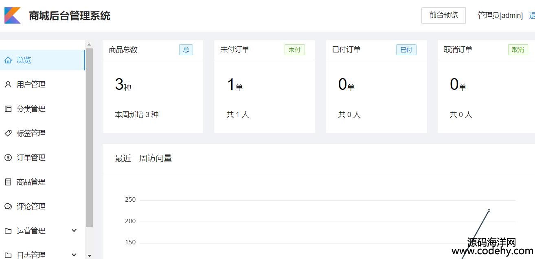Click the Kotlin-style logo icon

(x=12, y=15)
